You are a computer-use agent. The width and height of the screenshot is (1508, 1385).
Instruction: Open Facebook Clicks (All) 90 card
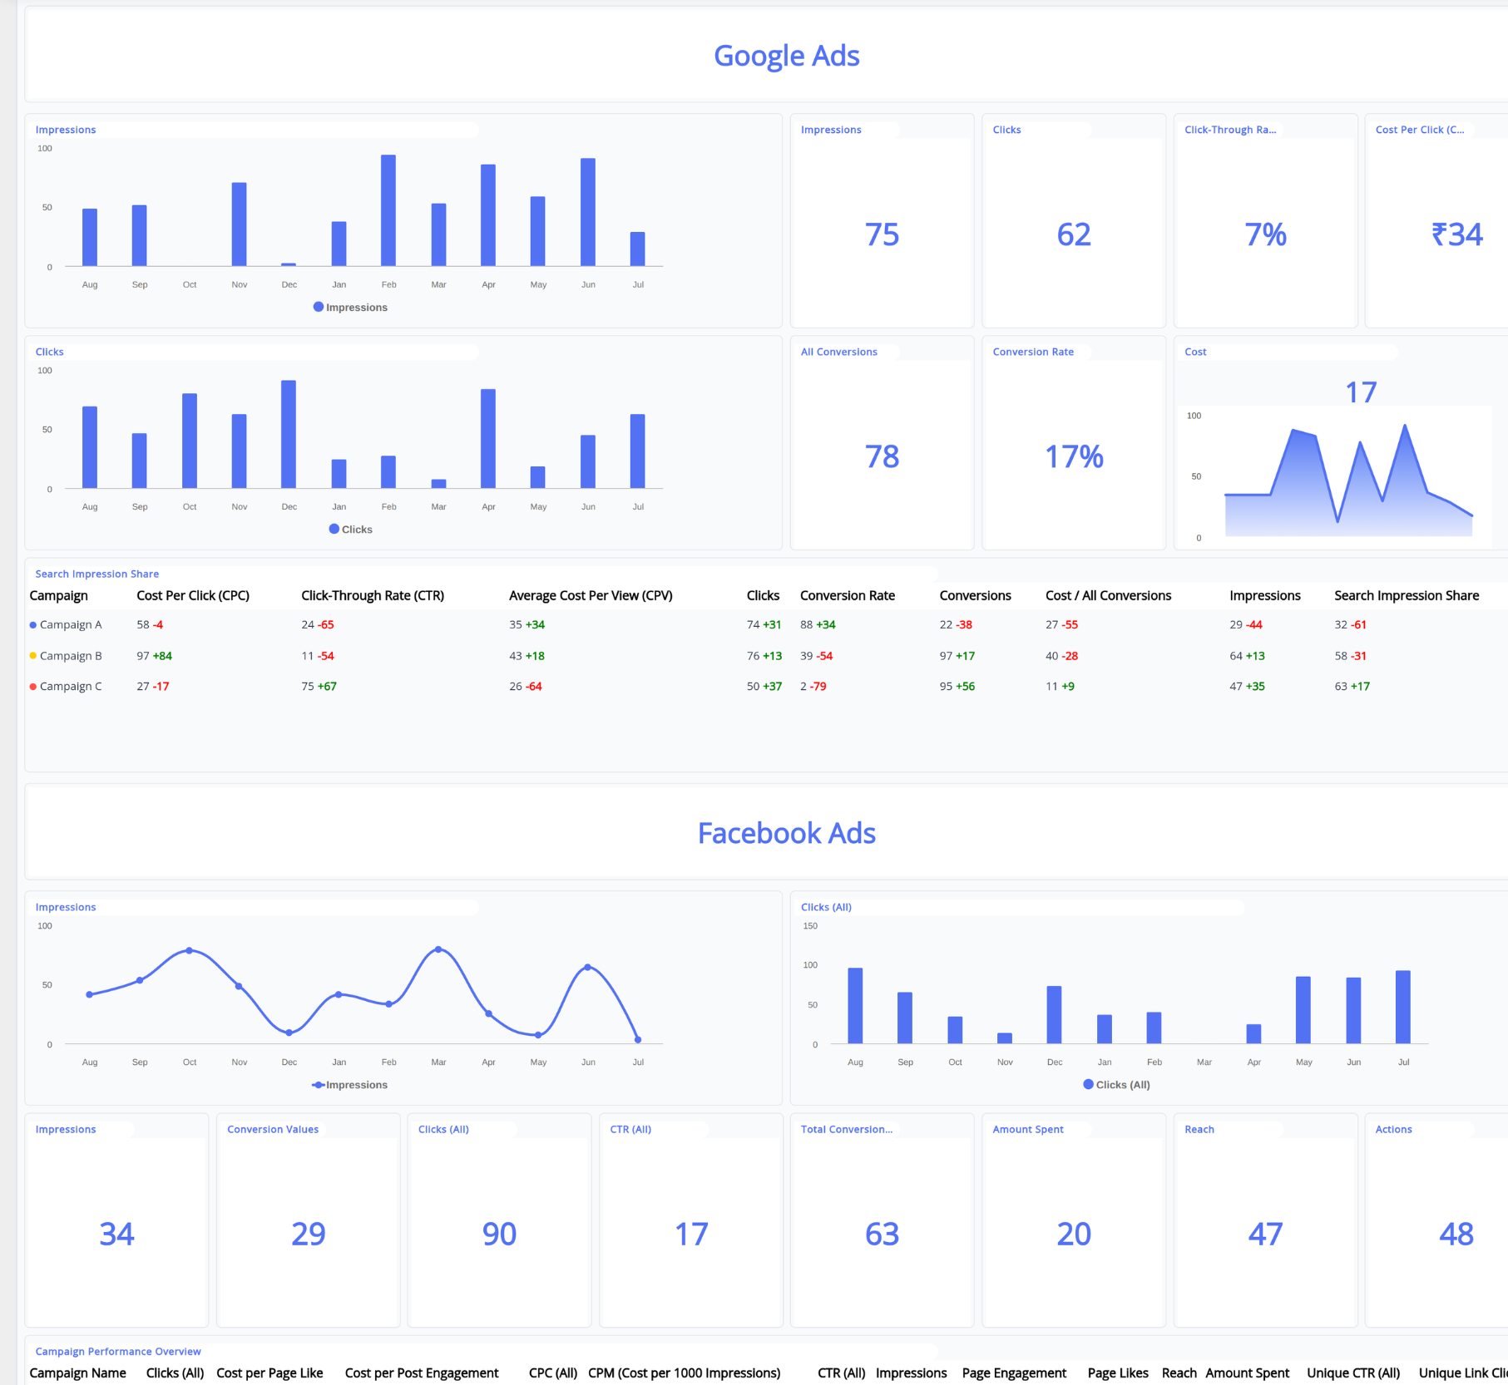click(x=499, y=1220)
